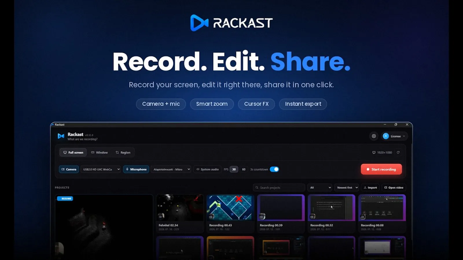Click the Cursor FX feature pill
The height and width of the screenshot is (260, 463).
click(256, 104)
